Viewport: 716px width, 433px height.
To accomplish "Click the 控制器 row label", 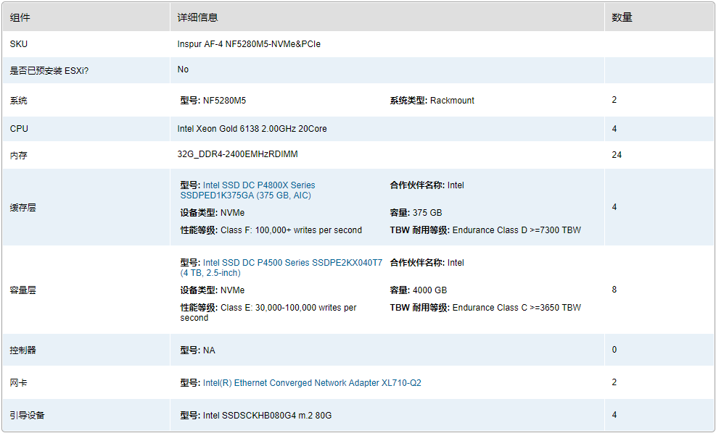I will click(22, 350).
